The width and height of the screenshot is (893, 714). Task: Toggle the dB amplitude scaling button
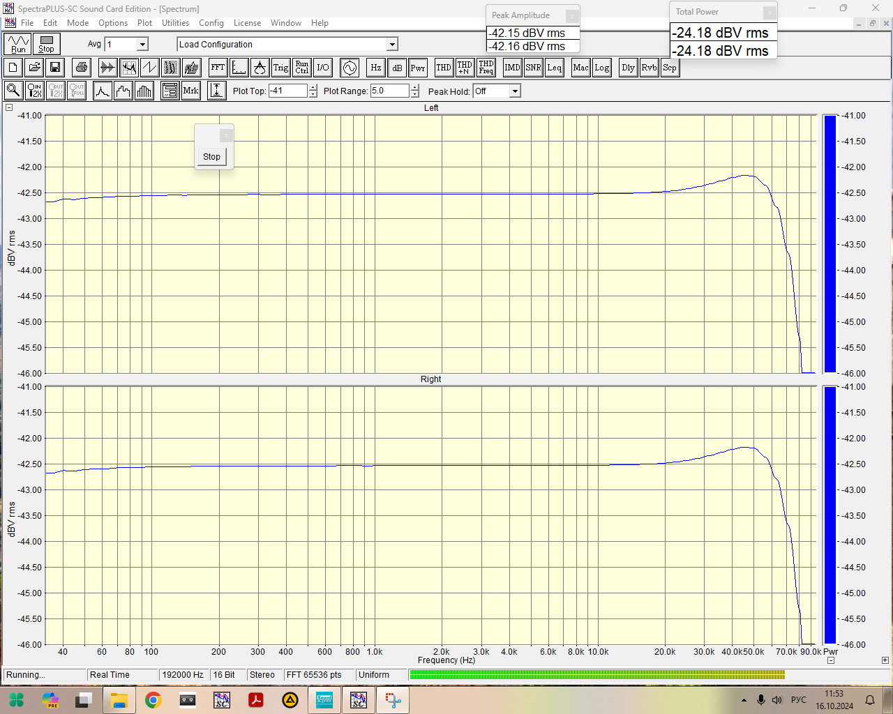[397, 68]
